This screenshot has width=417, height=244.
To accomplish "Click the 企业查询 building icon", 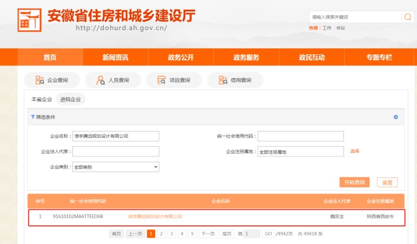I will [x=39, y=80].
